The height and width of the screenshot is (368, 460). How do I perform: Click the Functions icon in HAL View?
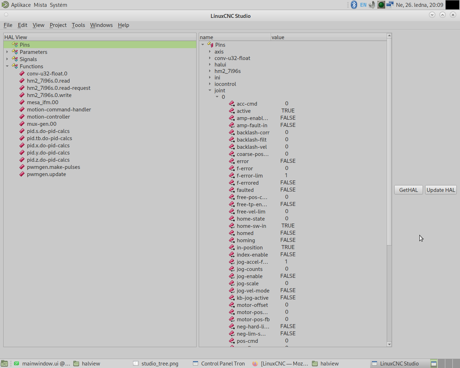pos(15,66)
